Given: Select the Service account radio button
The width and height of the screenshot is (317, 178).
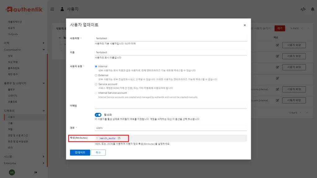Looking at the screenshot, I should pyautogui.click(x=96, y=84).
